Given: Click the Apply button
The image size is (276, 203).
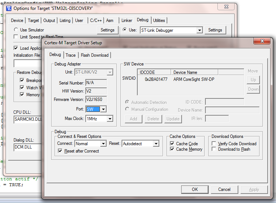Looking at the screenshot, I should coord(254,189).
